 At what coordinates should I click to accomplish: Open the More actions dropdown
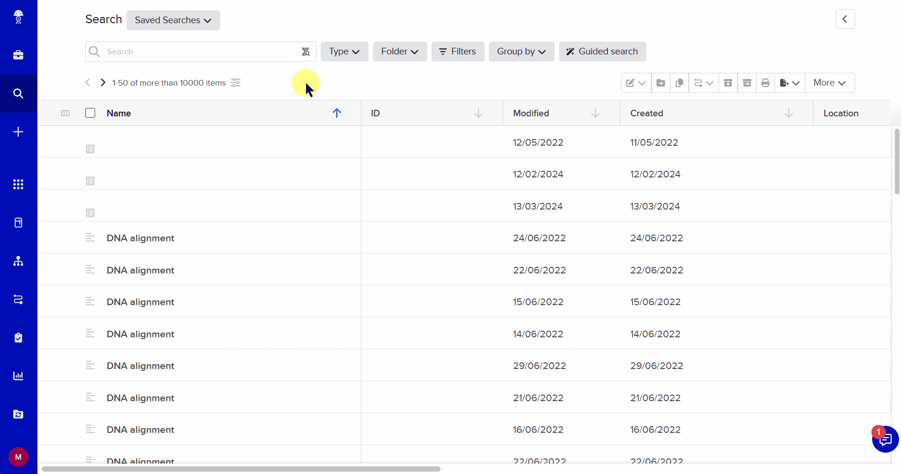(829, 83)
